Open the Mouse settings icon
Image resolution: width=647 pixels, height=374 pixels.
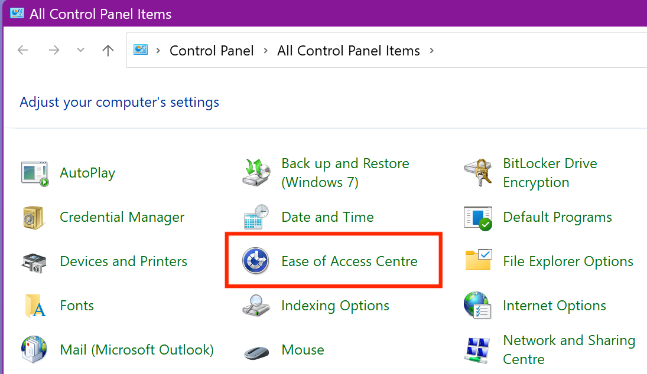tap(303, 349)
